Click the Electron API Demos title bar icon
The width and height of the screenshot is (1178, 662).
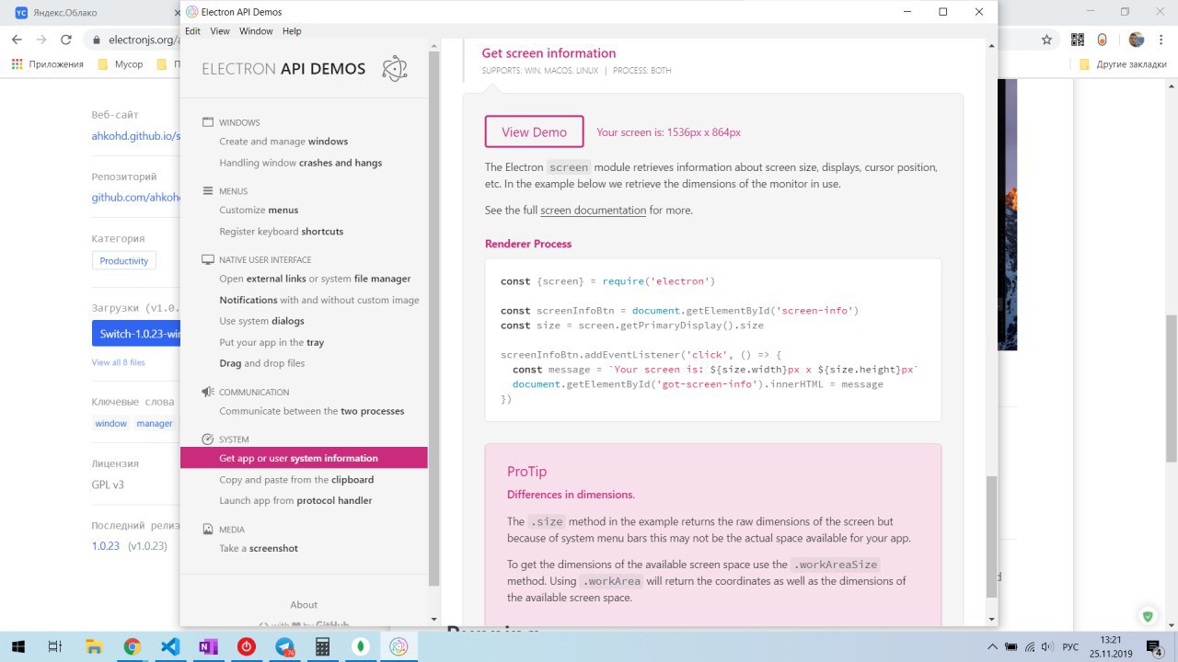(191, 12)
